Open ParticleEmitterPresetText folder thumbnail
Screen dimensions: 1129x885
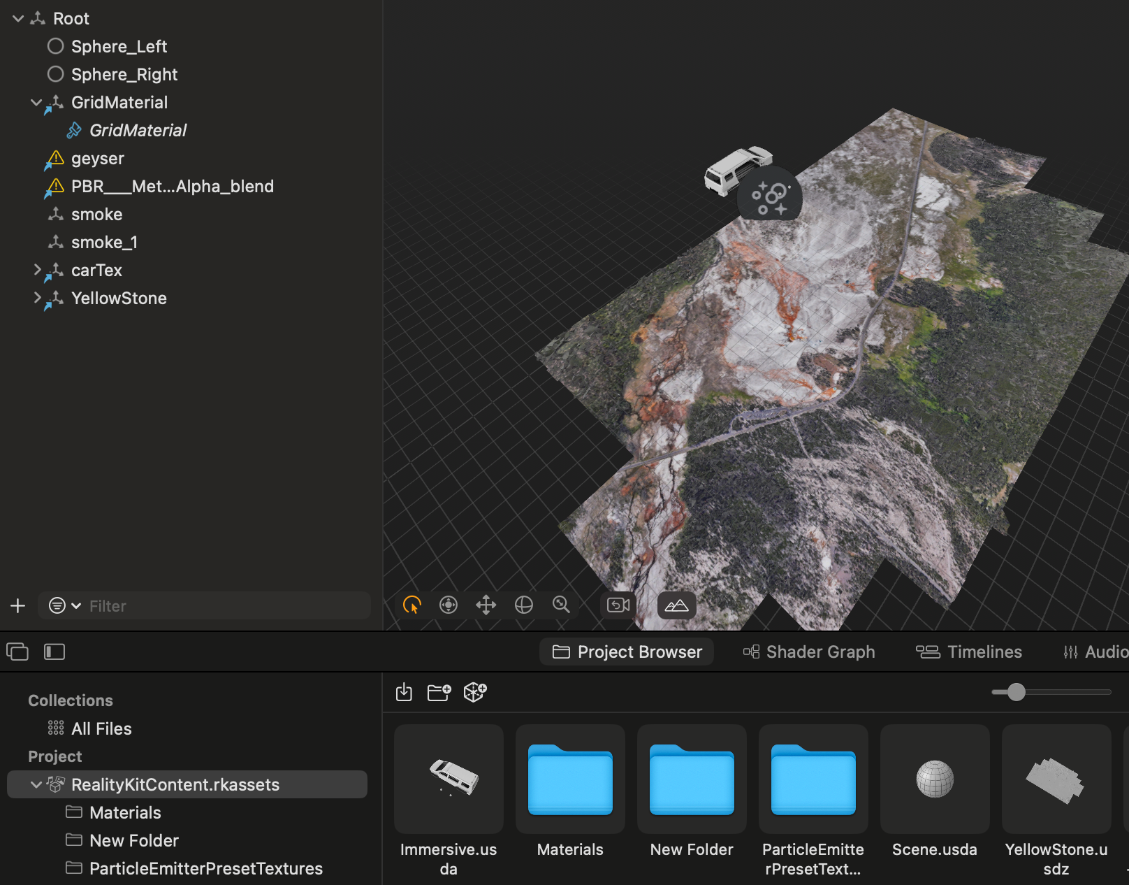813,779
